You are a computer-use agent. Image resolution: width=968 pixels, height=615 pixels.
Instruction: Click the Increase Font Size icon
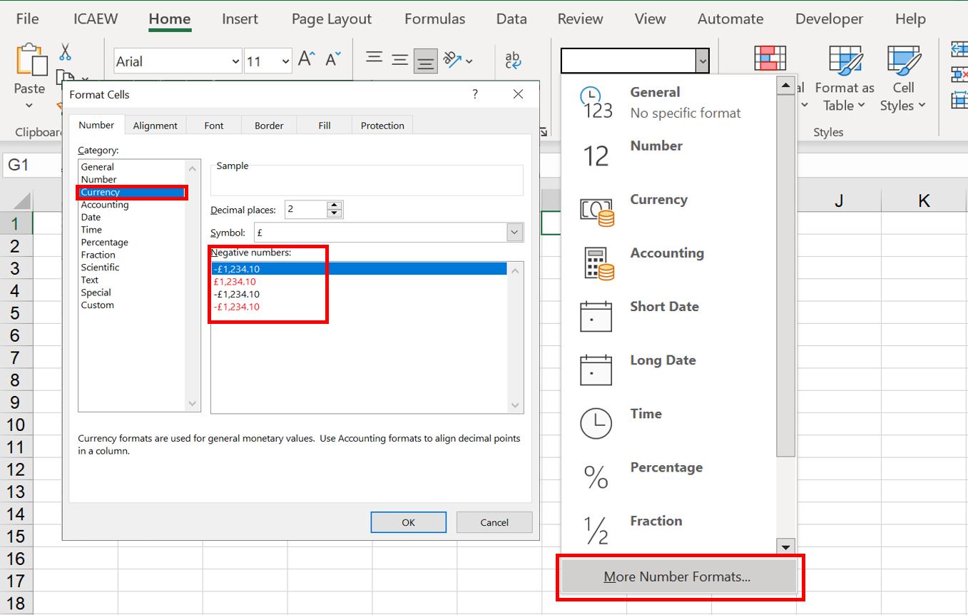click(307, 60)
